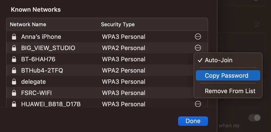271x132 pixels.
Task: Open more options for HUAWEI_B818_D17B
Action: (198, 104)
